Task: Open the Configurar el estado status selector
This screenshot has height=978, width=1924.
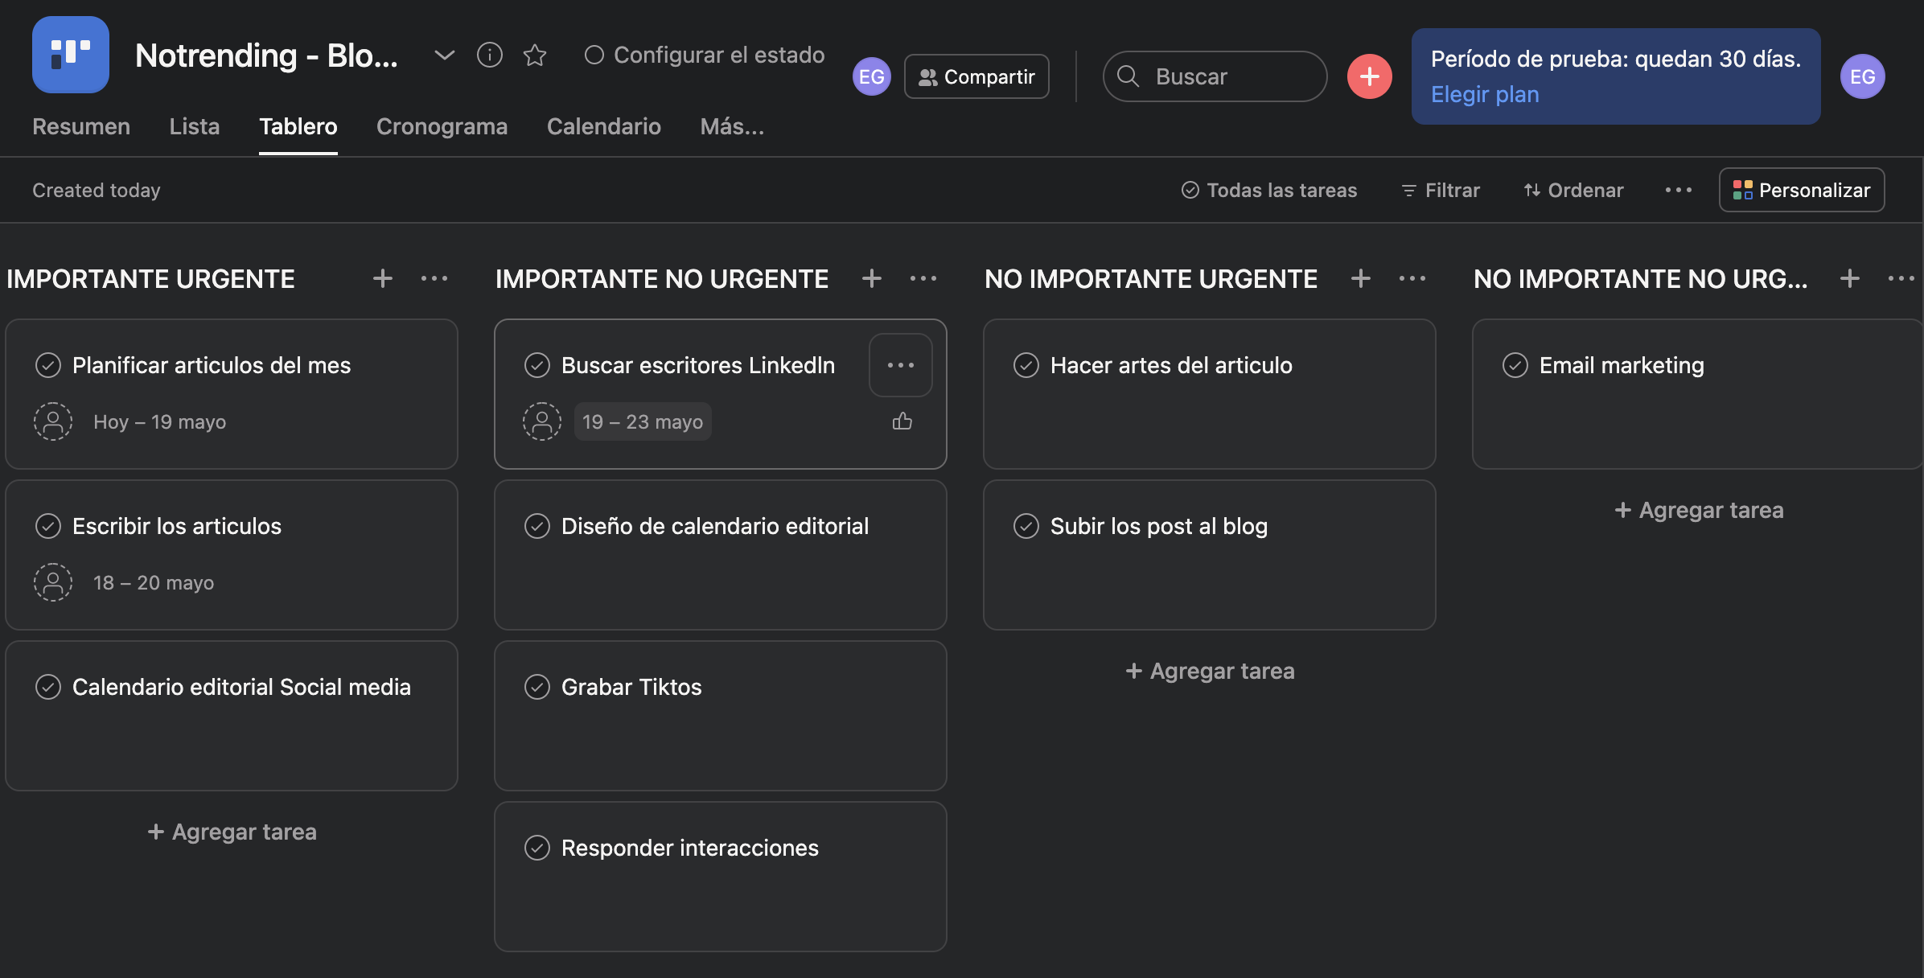Action: click(x=704, y=55)
